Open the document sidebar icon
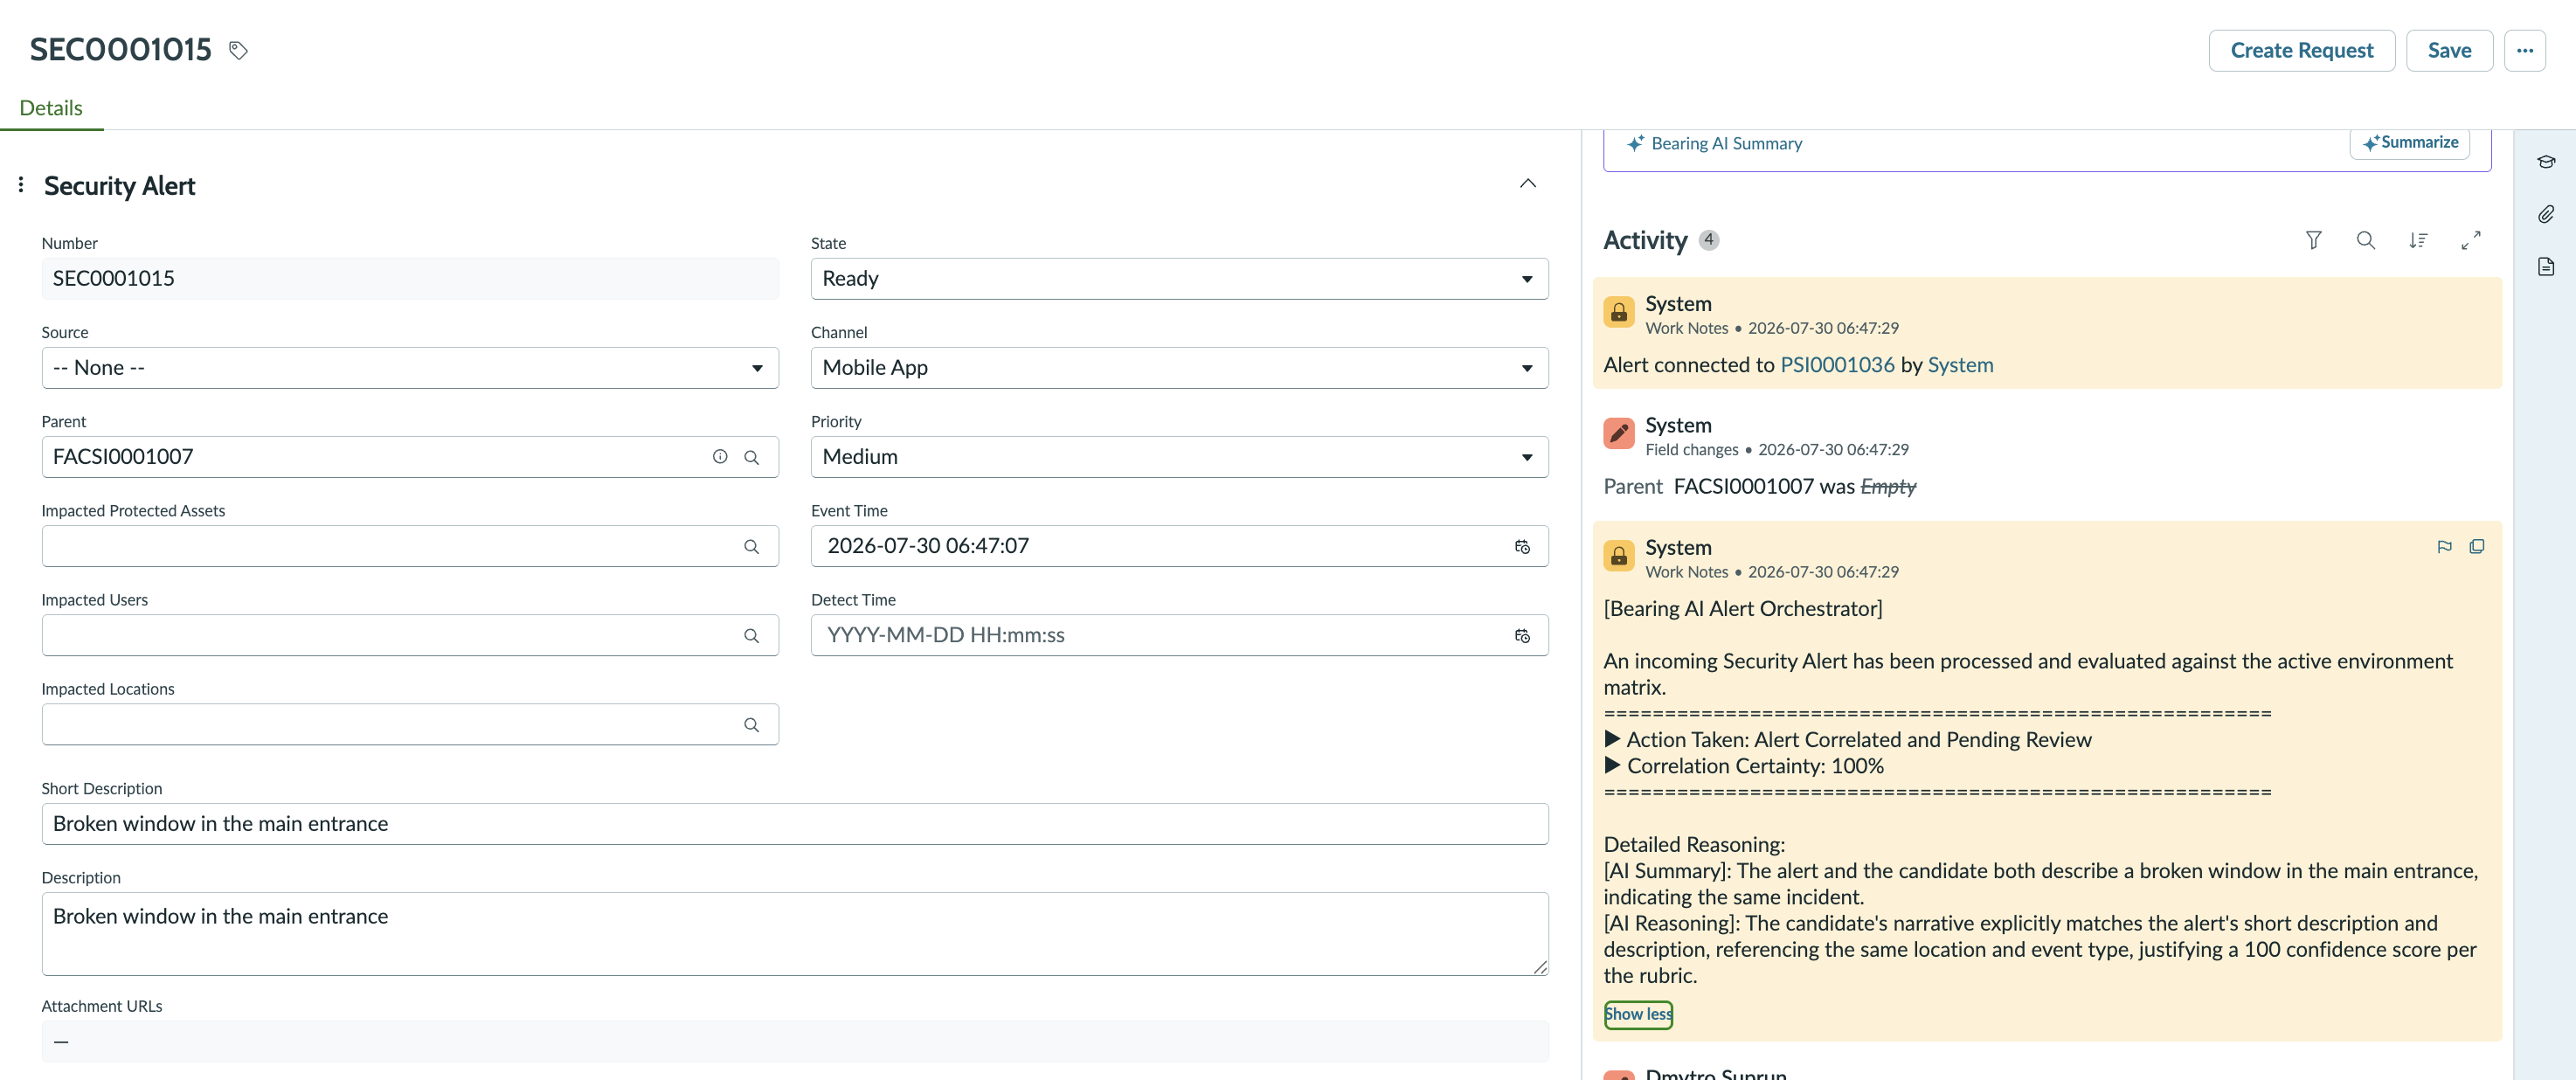The width and height of the screenshot is (2576, 1080). click(2546, 266)
